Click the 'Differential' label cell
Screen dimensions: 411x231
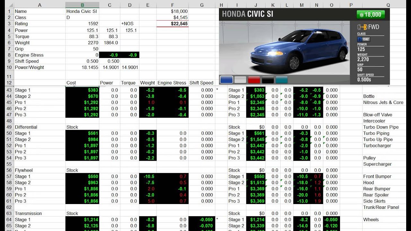click(x=39, y=127)
